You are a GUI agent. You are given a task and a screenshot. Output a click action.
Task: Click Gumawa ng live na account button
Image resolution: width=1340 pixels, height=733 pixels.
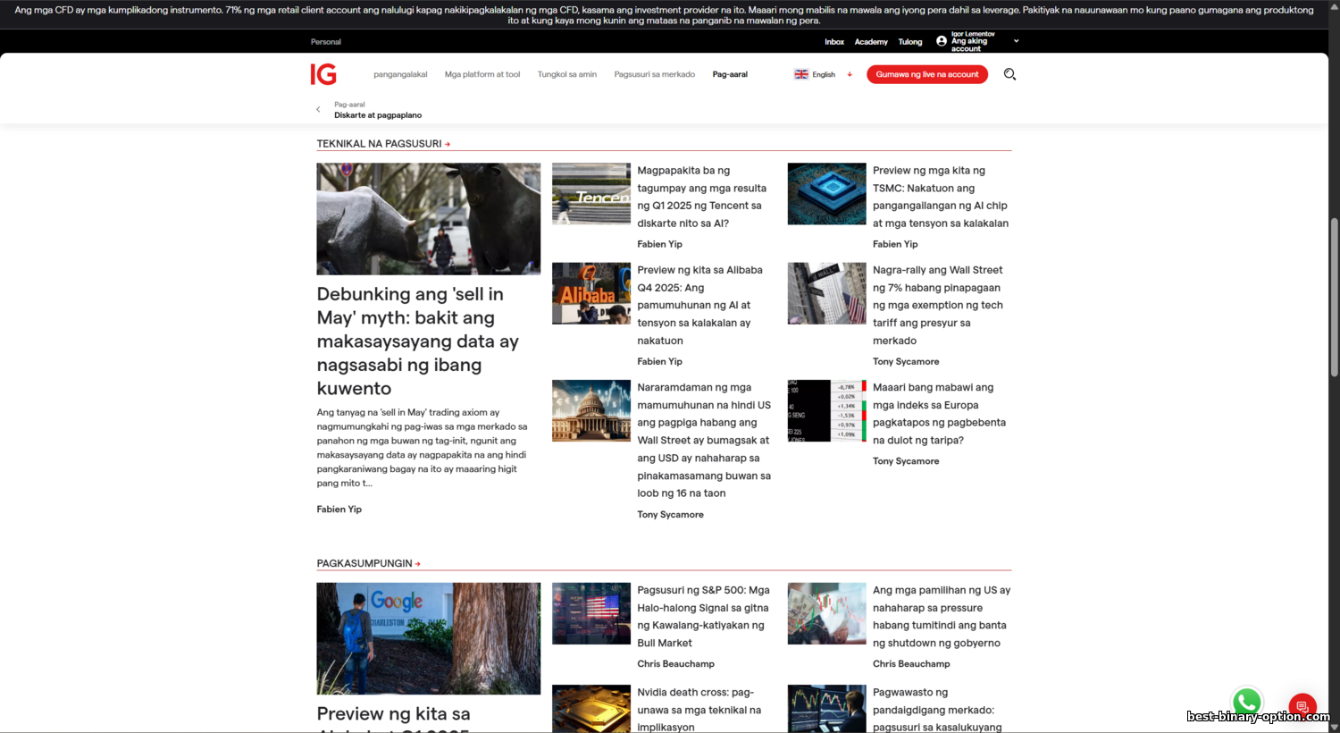(x=926, y=74)
